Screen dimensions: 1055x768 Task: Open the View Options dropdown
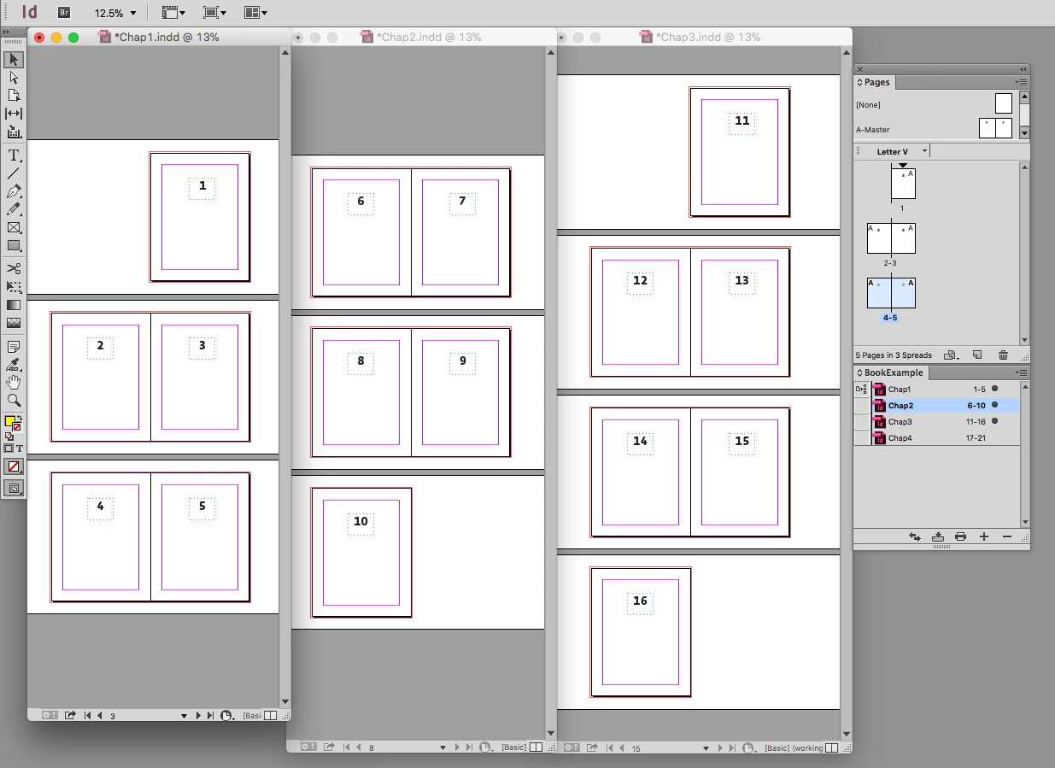click(173, 13)
